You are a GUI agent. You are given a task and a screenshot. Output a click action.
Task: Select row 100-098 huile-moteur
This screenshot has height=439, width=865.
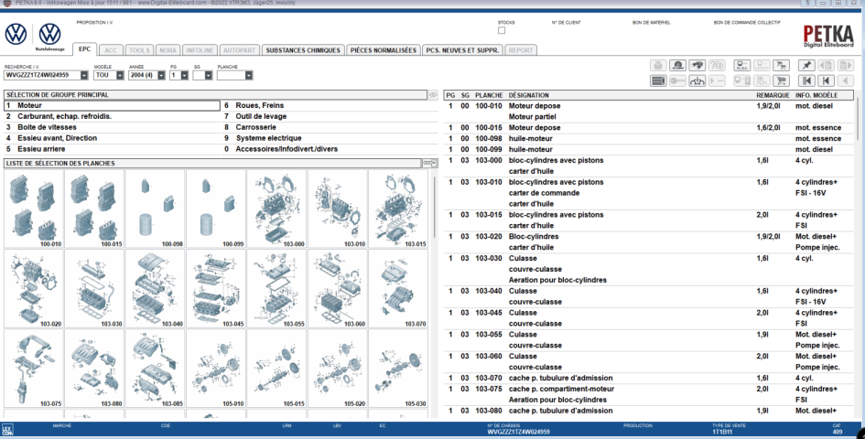[649, 138]
